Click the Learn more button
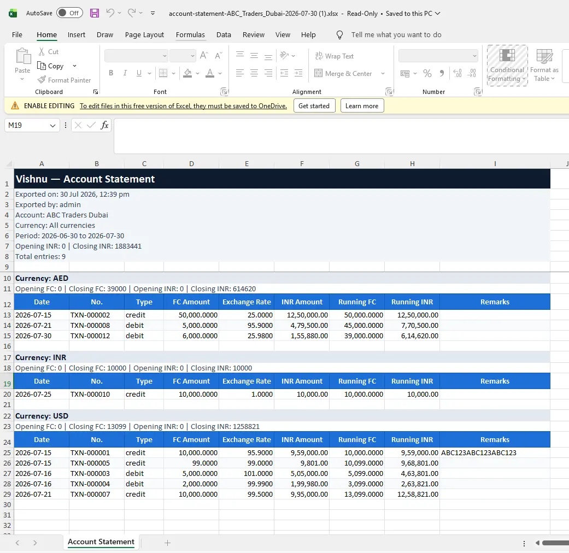 [362, 105]
